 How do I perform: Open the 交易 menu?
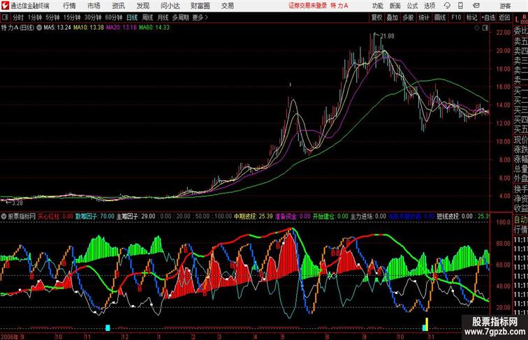(x=227, y=6)
